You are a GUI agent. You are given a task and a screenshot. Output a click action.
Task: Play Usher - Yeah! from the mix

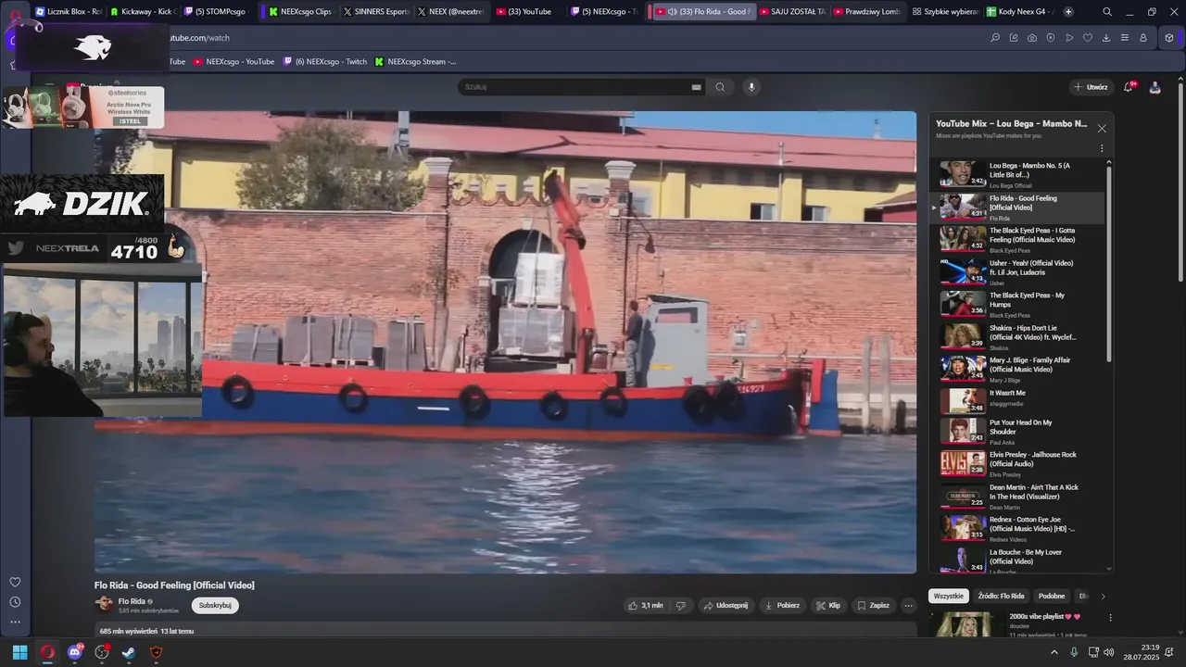click(x=1017, y=271)
